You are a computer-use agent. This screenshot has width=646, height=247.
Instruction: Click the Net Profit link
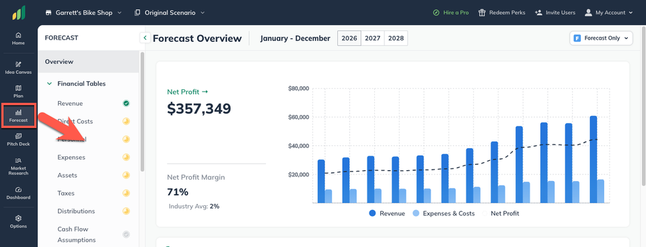tap(188, 92)
